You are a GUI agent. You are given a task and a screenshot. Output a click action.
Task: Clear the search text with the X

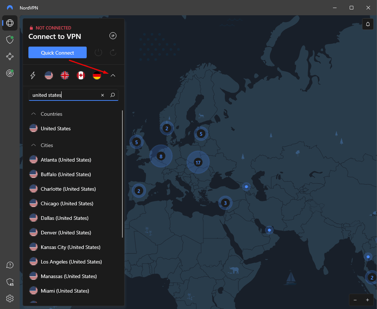pos(102,95)
